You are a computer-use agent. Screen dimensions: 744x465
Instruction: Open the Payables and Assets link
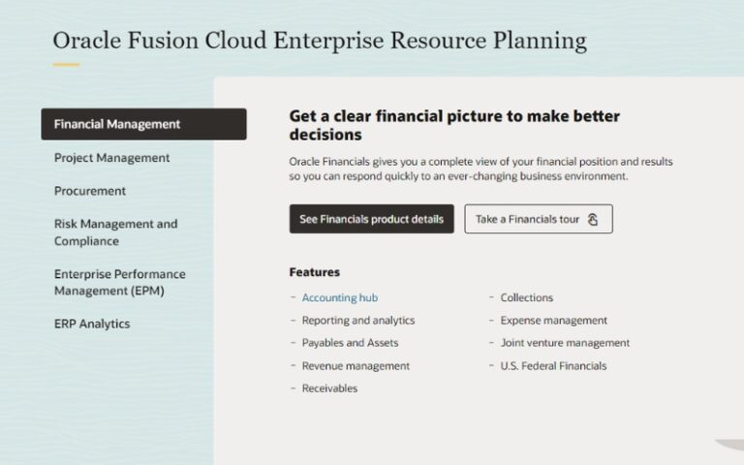point(350,343)
